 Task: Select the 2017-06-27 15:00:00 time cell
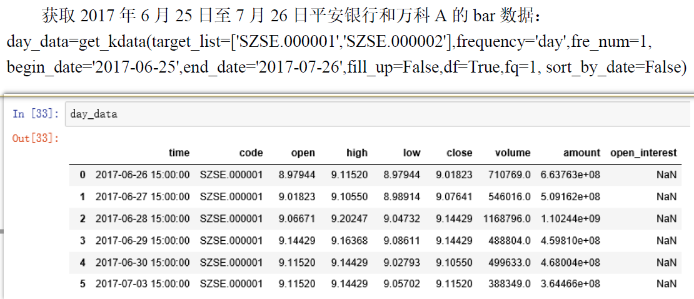143,196
